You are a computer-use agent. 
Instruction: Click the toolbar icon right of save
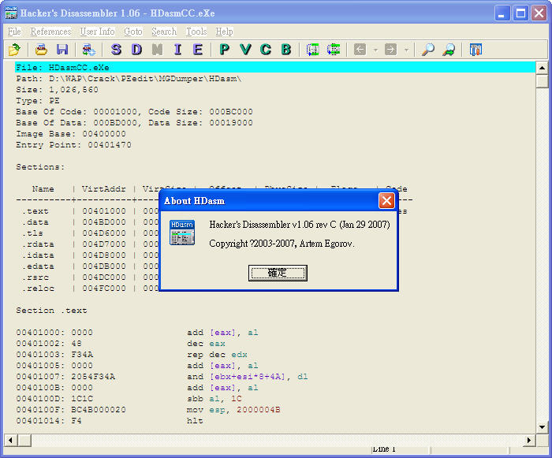(x=88, y=50)
